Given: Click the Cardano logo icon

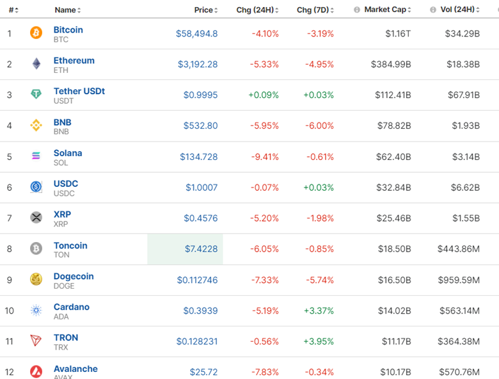Looking at the screenshot, I should (36, 310).
